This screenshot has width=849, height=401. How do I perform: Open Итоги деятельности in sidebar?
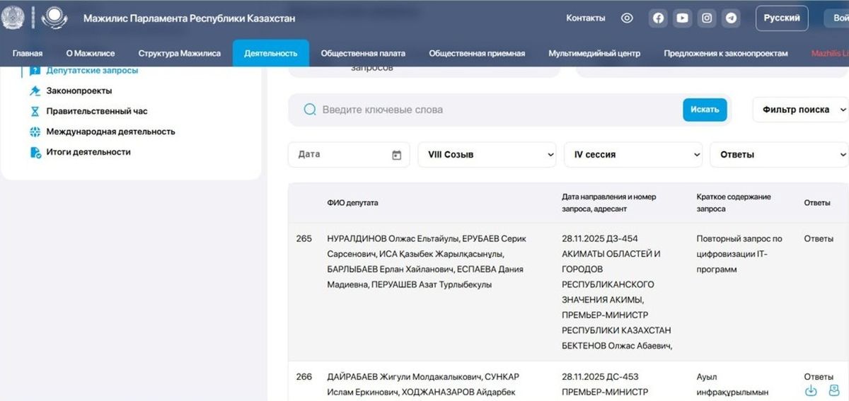point(88,152)
